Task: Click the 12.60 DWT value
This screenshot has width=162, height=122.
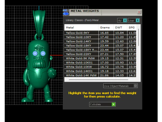Action: tap(119, 41)
